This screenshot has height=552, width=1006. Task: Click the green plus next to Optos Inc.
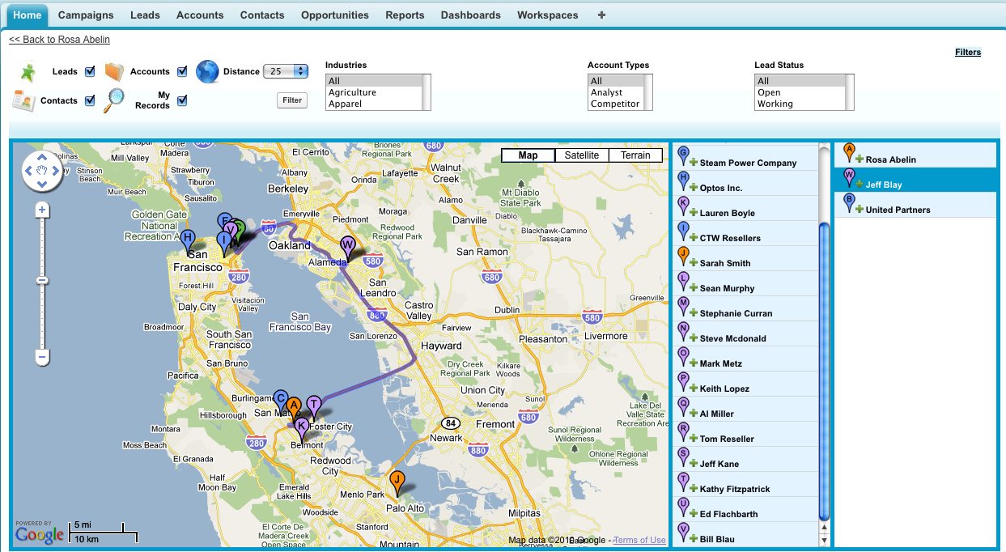[694, 188]
